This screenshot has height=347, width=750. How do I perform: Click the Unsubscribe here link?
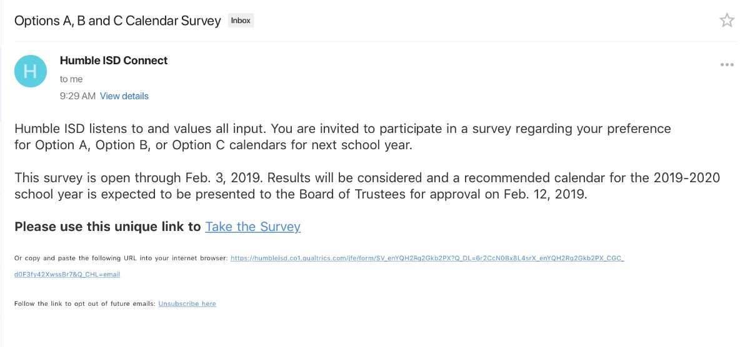point(187,304)
